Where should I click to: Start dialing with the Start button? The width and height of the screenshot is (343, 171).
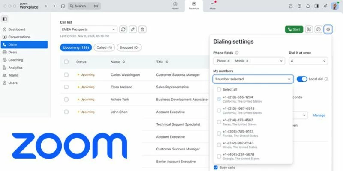point(294,29)
